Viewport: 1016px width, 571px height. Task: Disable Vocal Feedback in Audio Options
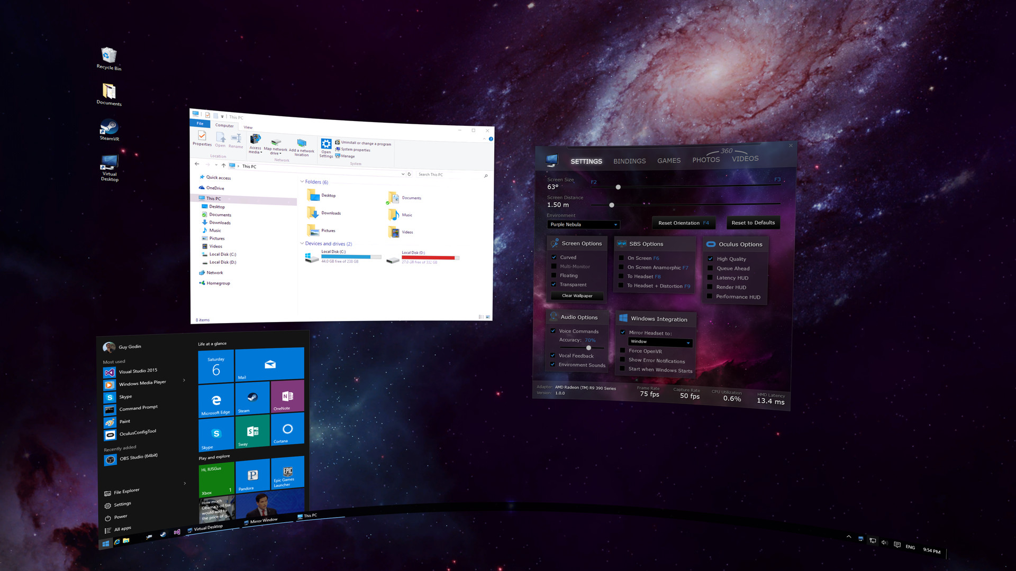(552, 356)
